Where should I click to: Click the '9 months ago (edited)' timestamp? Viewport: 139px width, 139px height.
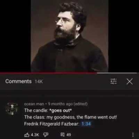[68, 104]
